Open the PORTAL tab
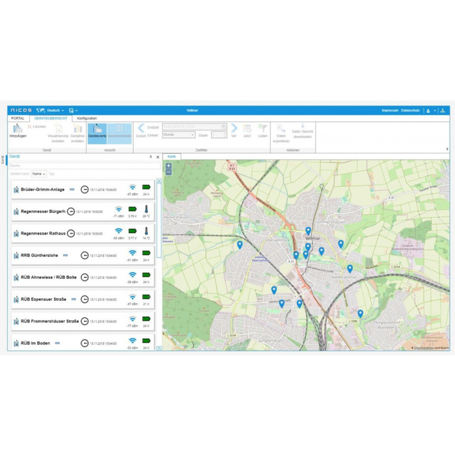This screenshot has width=455, height=455. 18,119
